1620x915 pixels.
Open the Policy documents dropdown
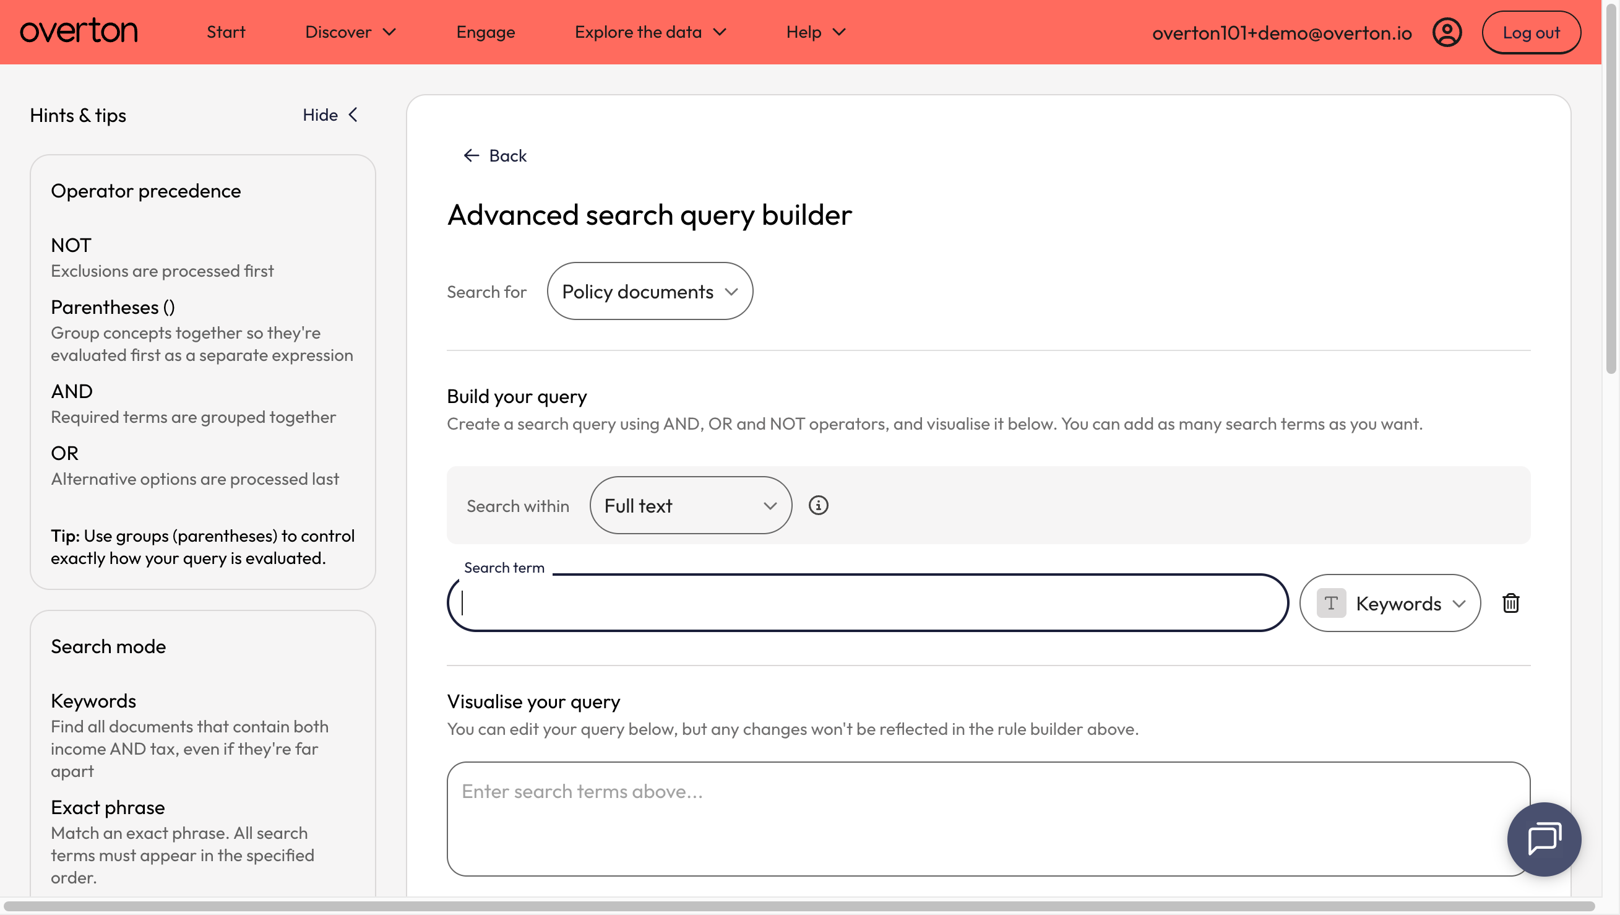pyautogui.click(x=650, y=292)
